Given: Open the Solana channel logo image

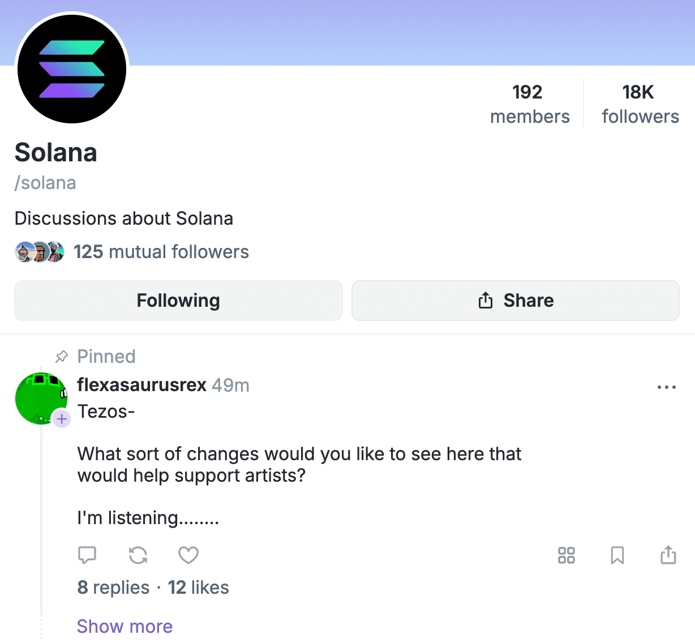Looking at the screenshot, I should point(72,69).
